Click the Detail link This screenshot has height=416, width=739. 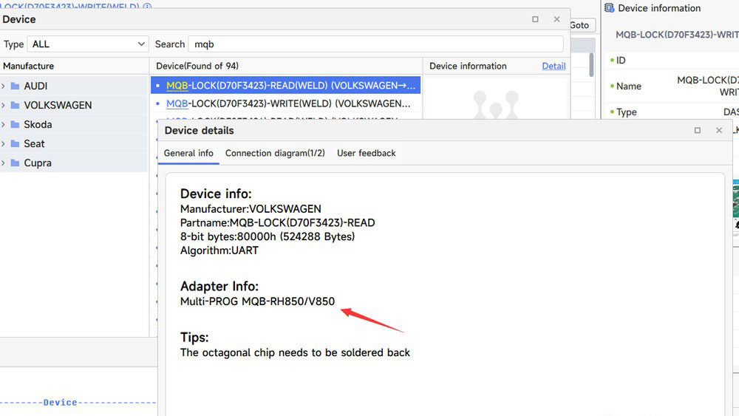pyautogui.click(x=554, y=66)
